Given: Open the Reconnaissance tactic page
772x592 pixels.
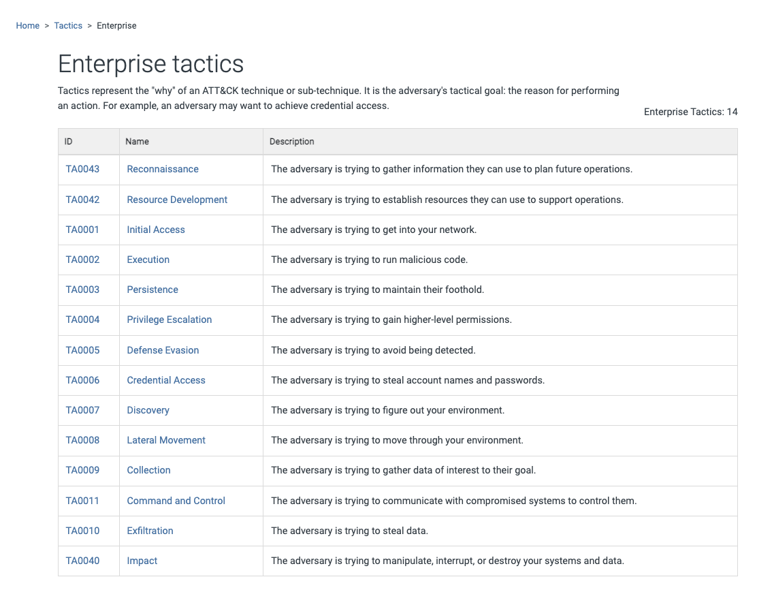Looking at the screenshot, I should pos(163,169).
